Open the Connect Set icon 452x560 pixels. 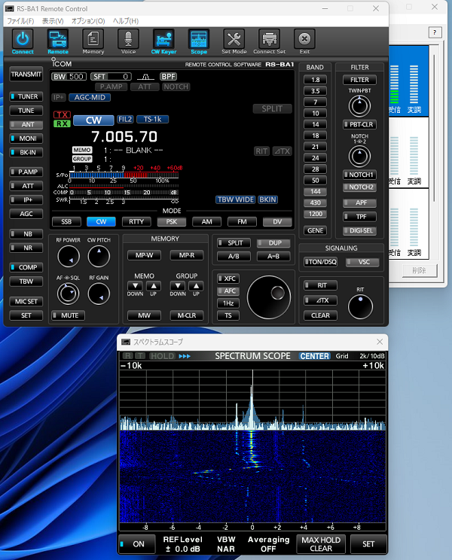pos(269,39)
